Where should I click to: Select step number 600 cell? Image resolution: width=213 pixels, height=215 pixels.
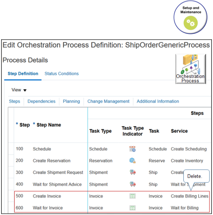click(20, 208)
